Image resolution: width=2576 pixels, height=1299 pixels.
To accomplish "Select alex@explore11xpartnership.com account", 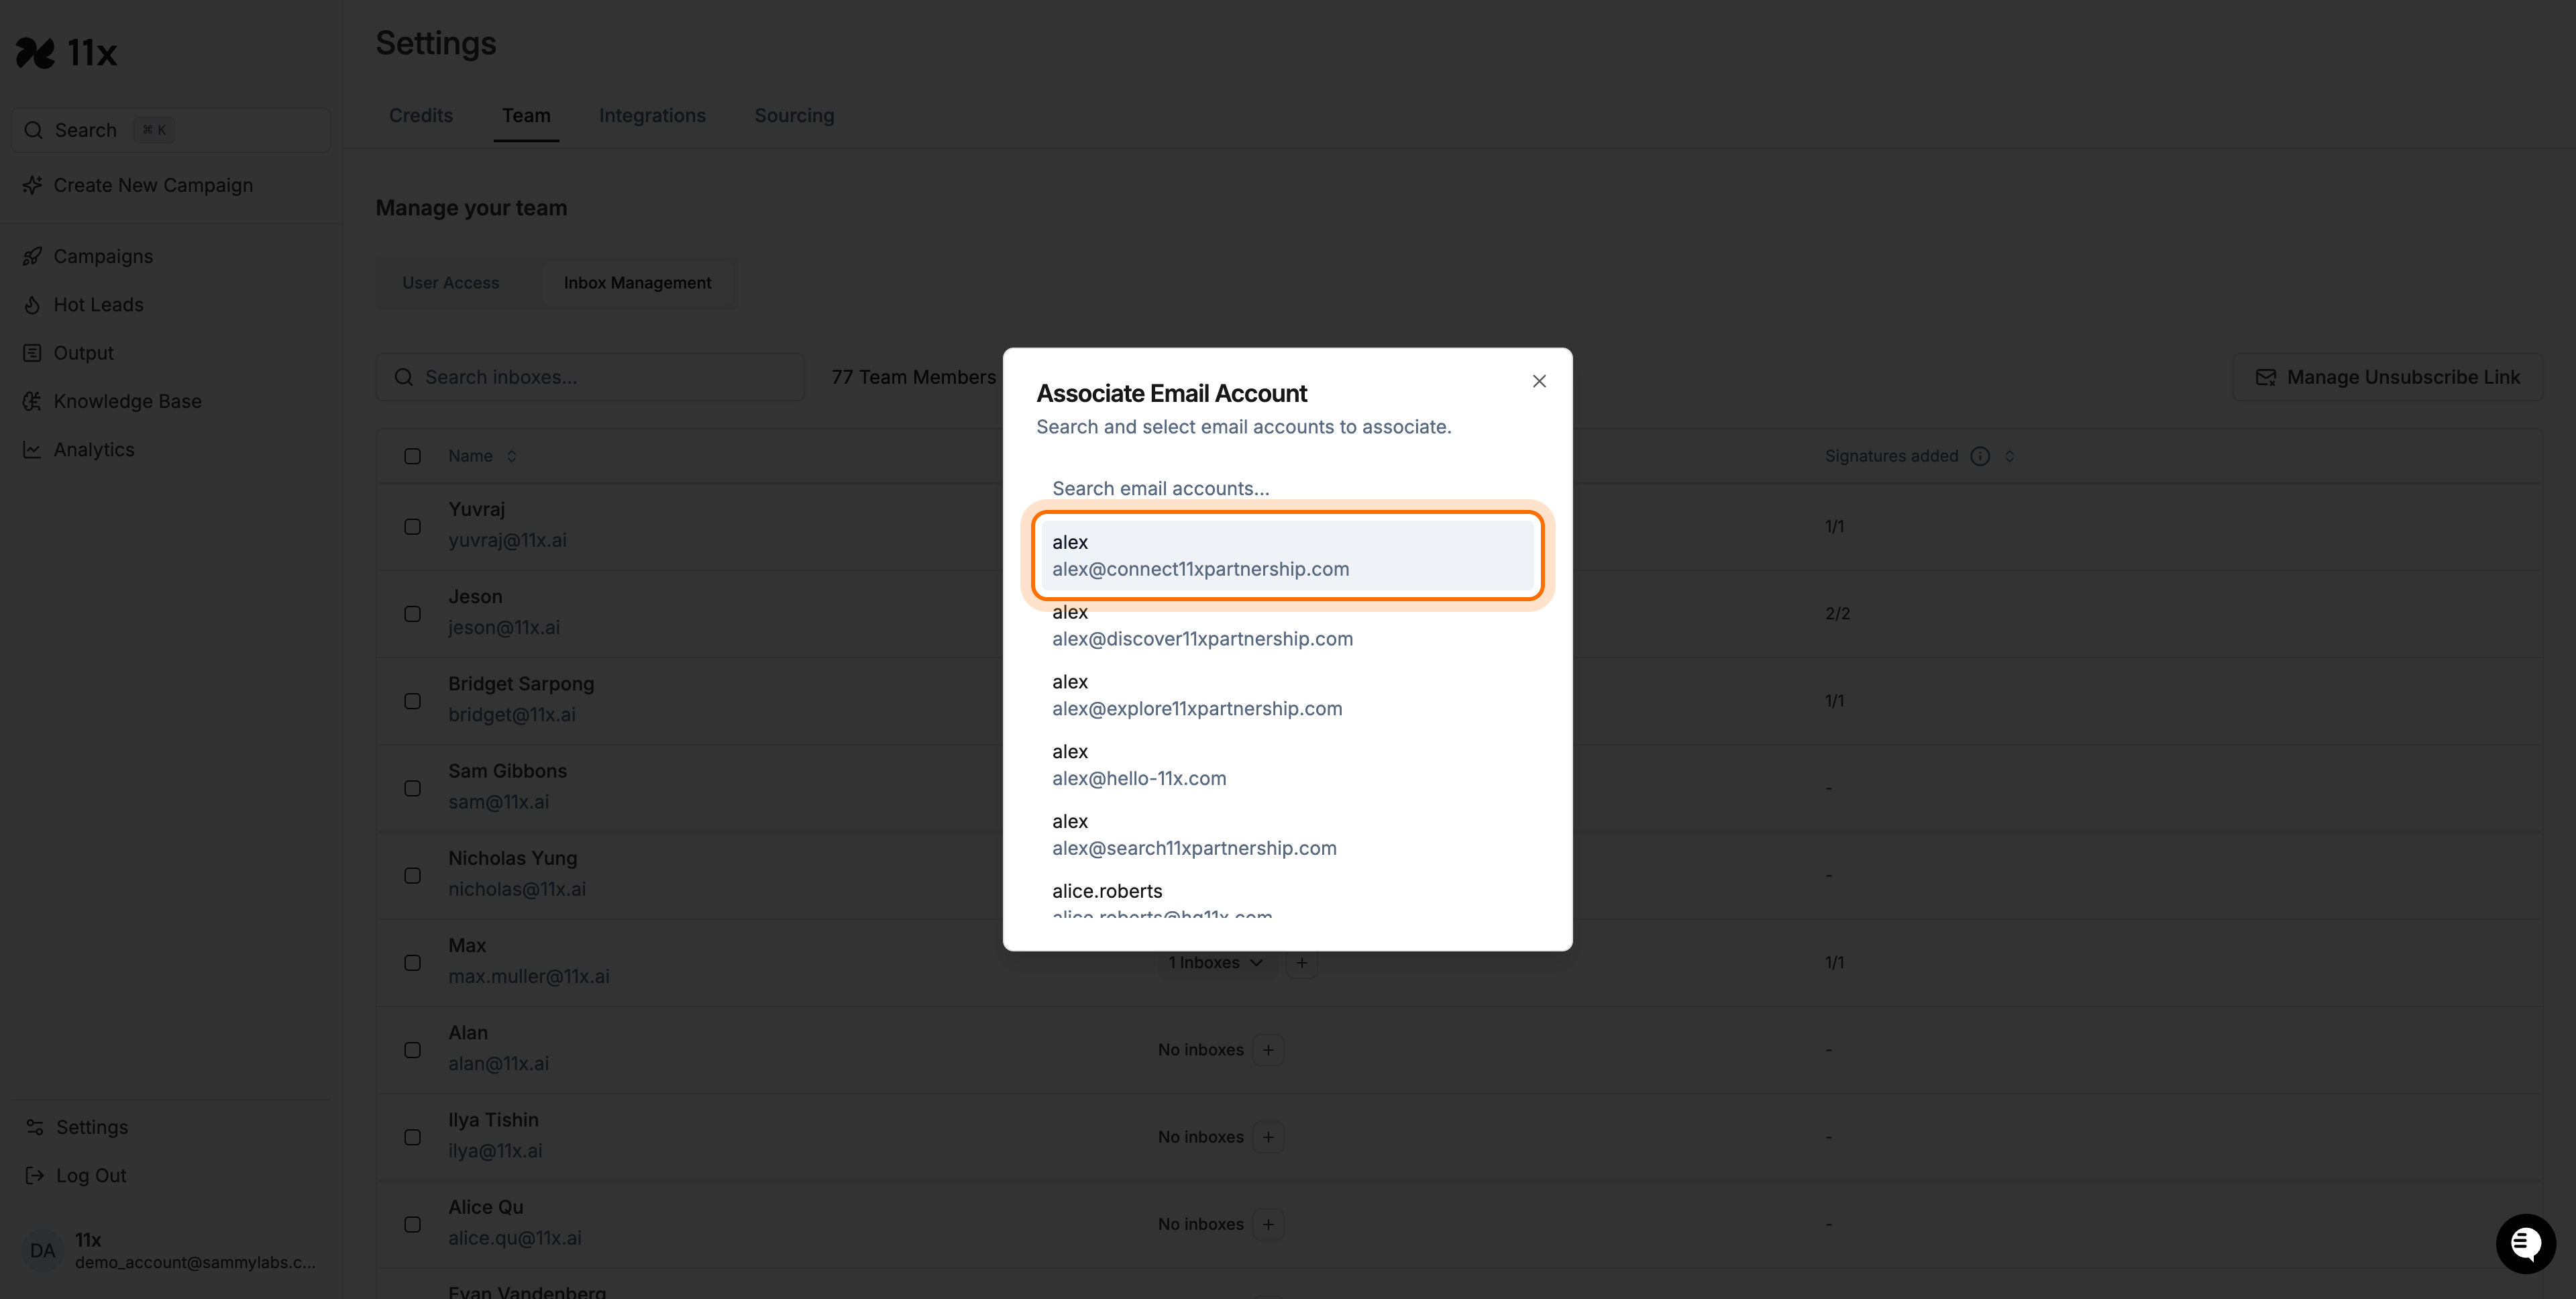I will [1287, 695].
